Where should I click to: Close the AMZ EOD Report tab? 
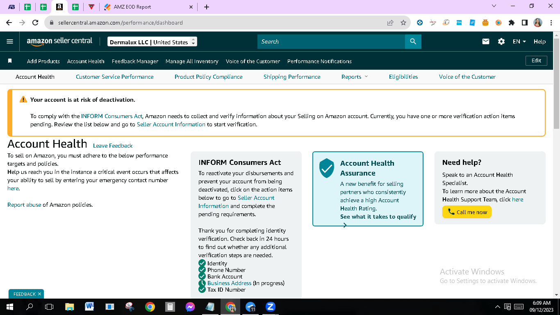coord(191,7)
